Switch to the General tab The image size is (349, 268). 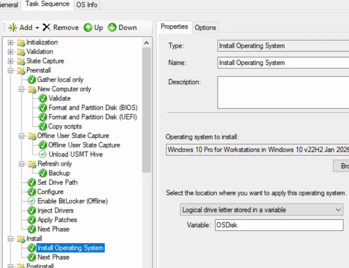click(x=9, y=5)
